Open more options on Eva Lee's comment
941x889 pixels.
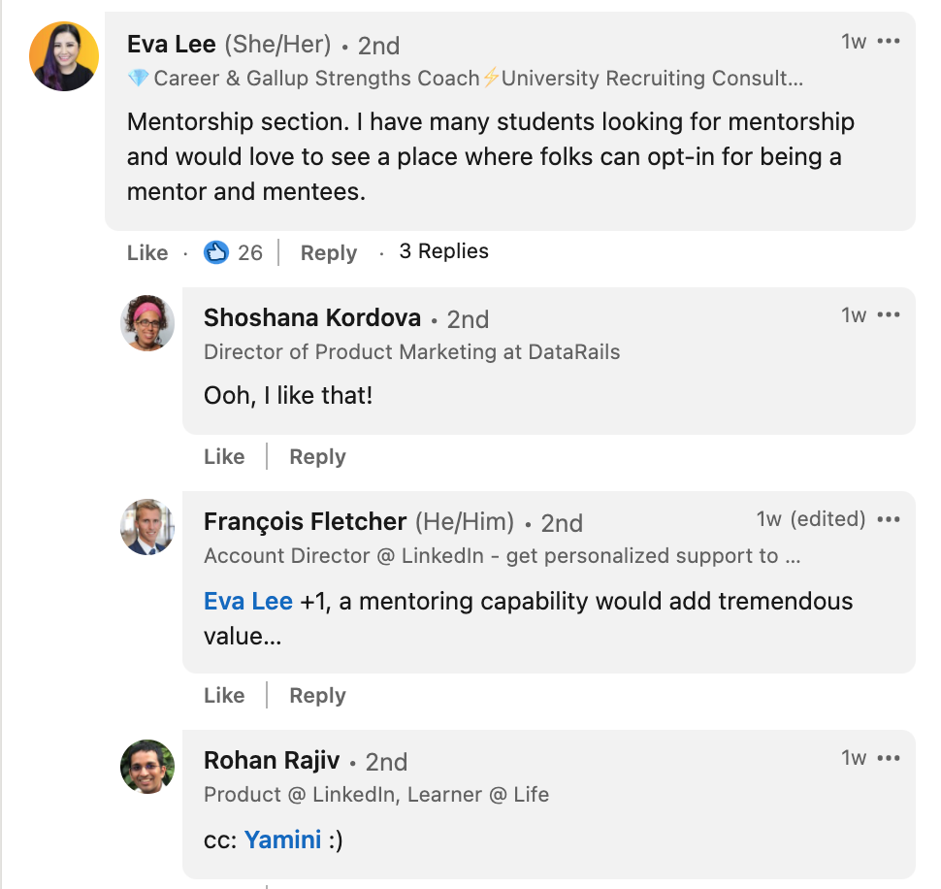(889, 42)
